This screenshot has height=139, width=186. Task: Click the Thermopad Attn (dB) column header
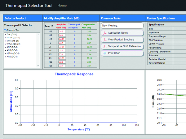pyautogui.click(x=74, y=26)
